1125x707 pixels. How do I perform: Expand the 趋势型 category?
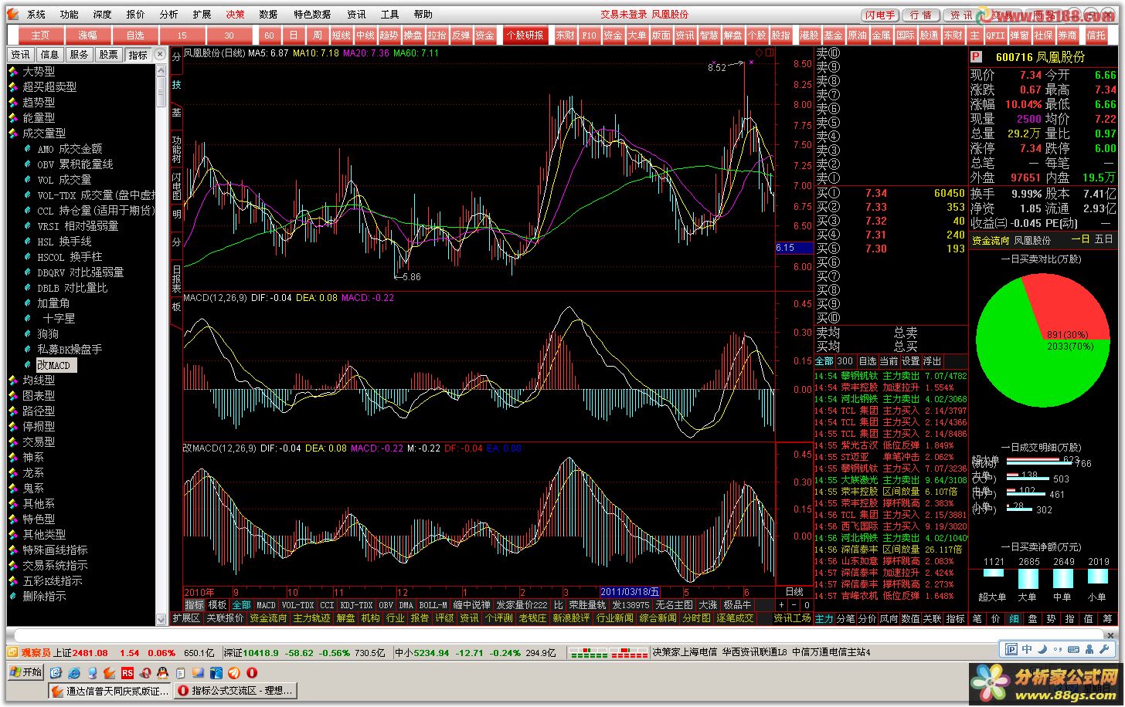coord(39,102)
